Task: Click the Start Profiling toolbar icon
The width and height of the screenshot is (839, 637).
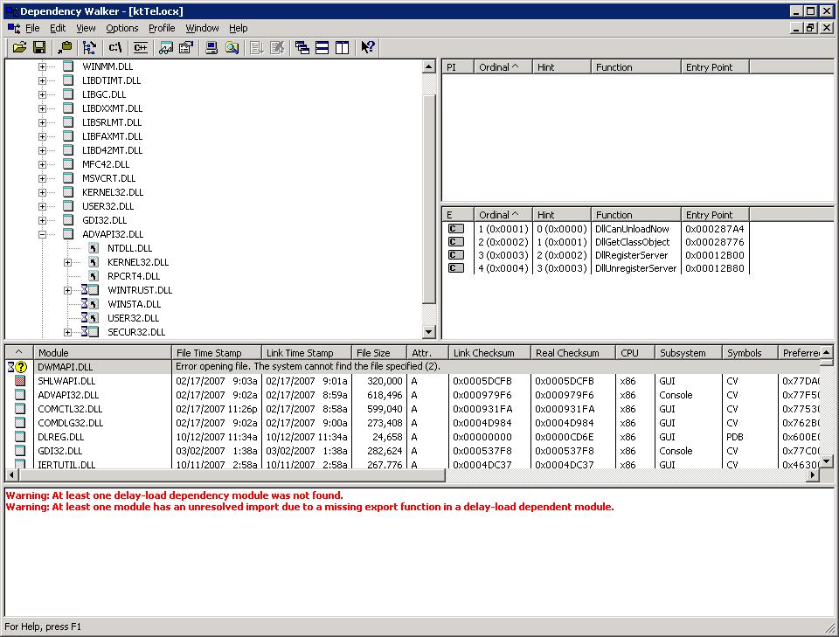Action: (x=257, y=47)
